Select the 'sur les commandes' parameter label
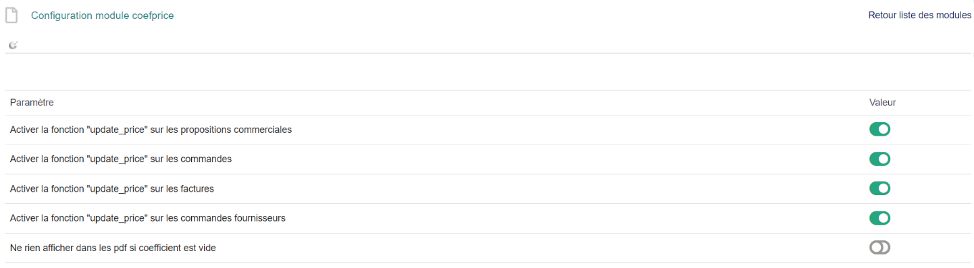The width and height of the screenshot is (974, 268). 121,159
